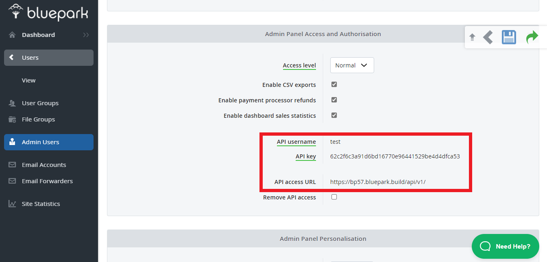Click the API key value text
Viewport: 547px width, 262px height.
[394, 156]
